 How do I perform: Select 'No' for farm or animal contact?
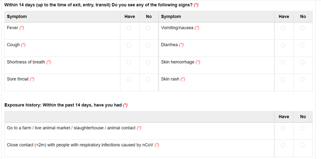[302, 128]
